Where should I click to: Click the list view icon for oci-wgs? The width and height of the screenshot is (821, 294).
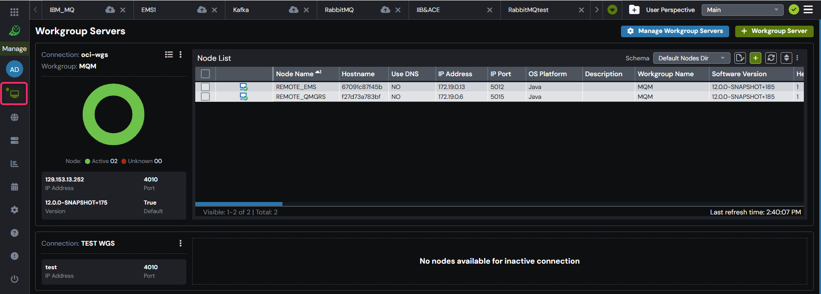pyautogui.click(x=169, y=54)
